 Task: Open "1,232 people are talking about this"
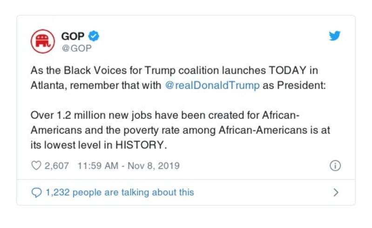(x=119, y=192)
